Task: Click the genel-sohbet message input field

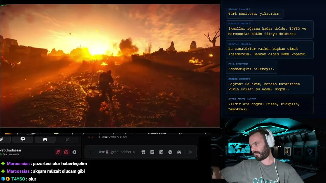Action: pos(118,152)
